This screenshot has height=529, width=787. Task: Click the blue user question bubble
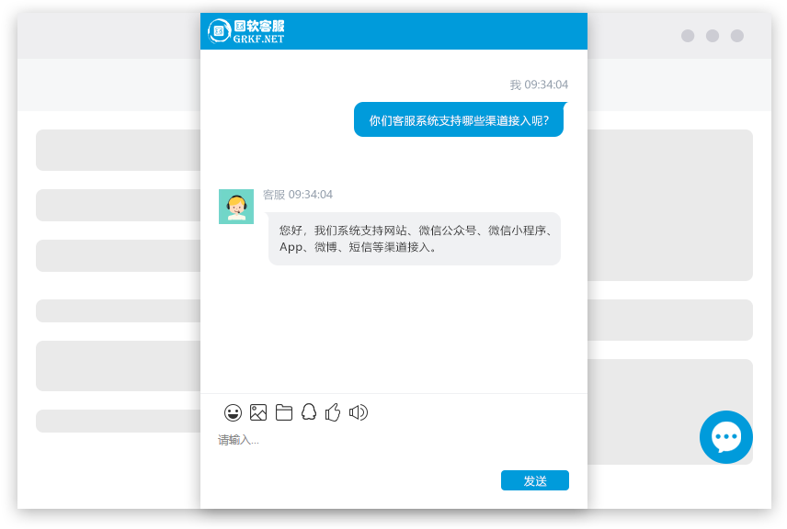point(458,119)
